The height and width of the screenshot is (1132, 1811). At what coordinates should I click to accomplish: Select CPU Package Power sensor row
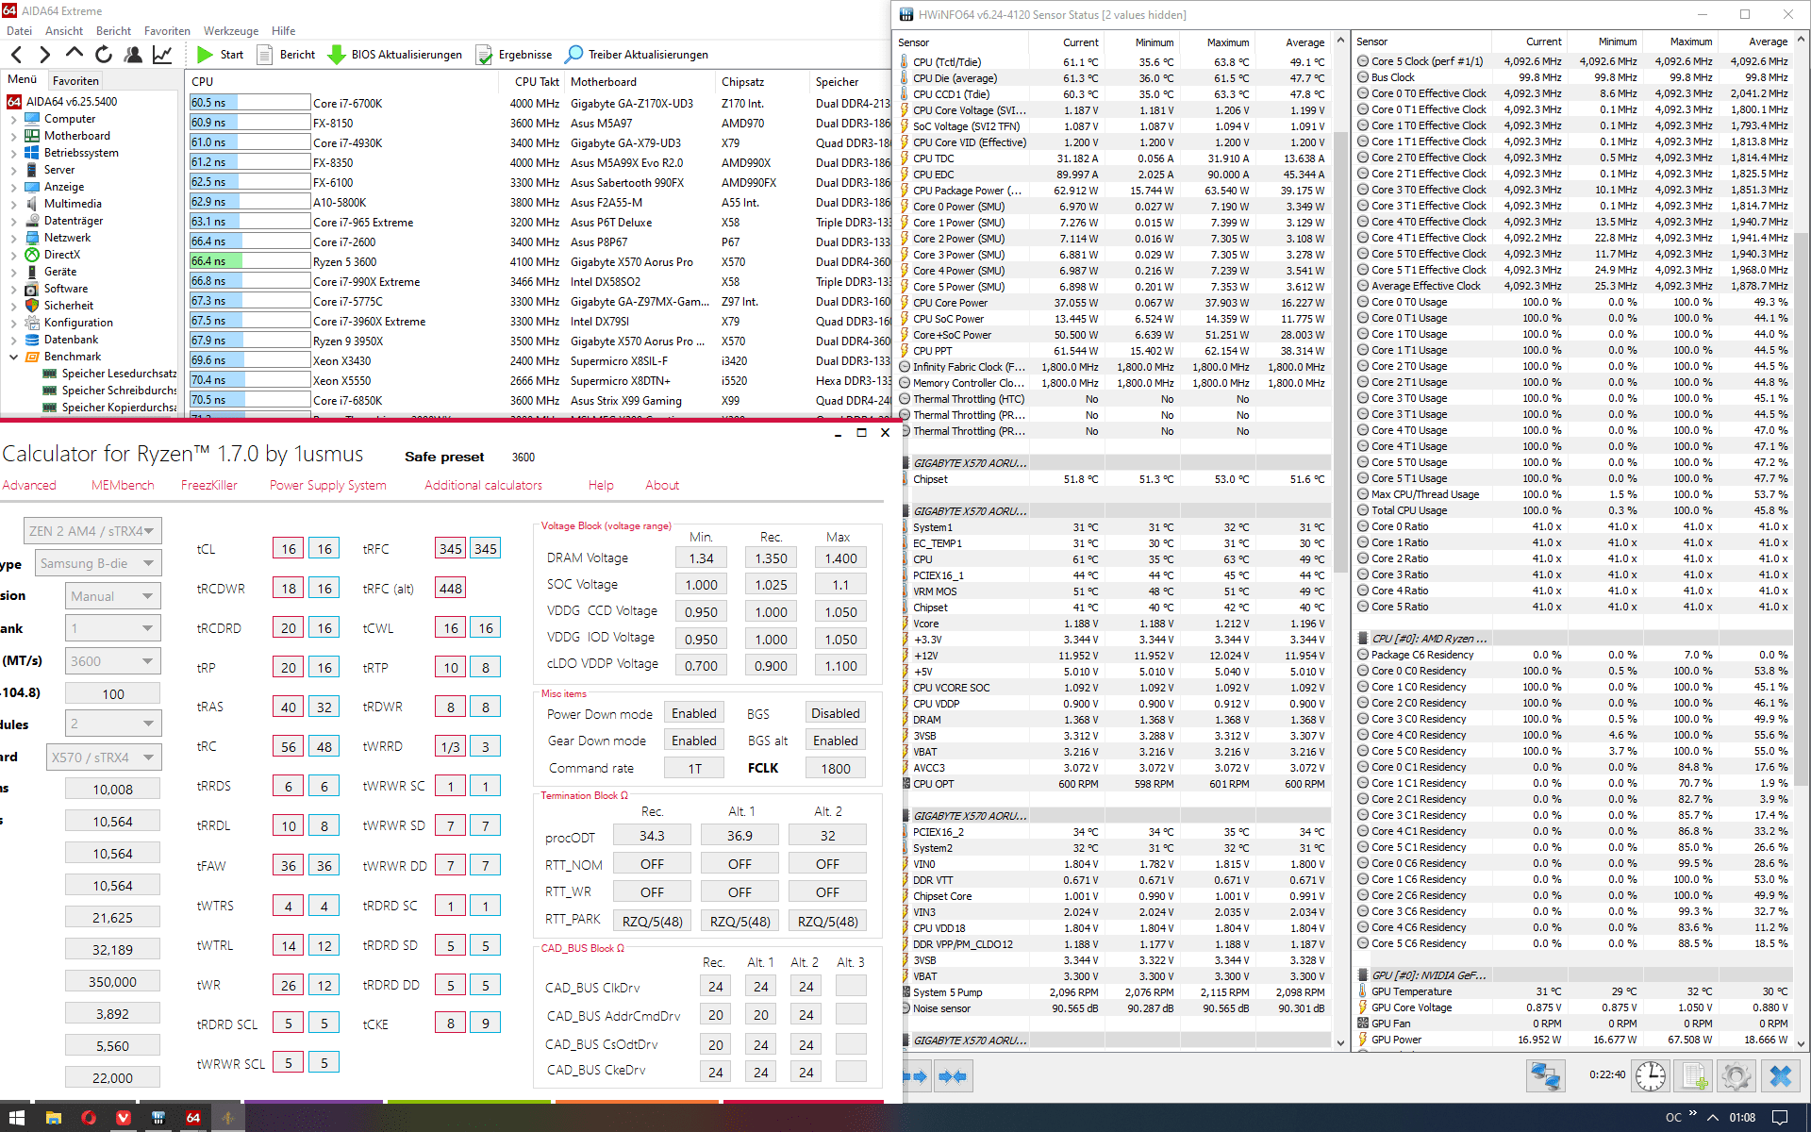1114,191
